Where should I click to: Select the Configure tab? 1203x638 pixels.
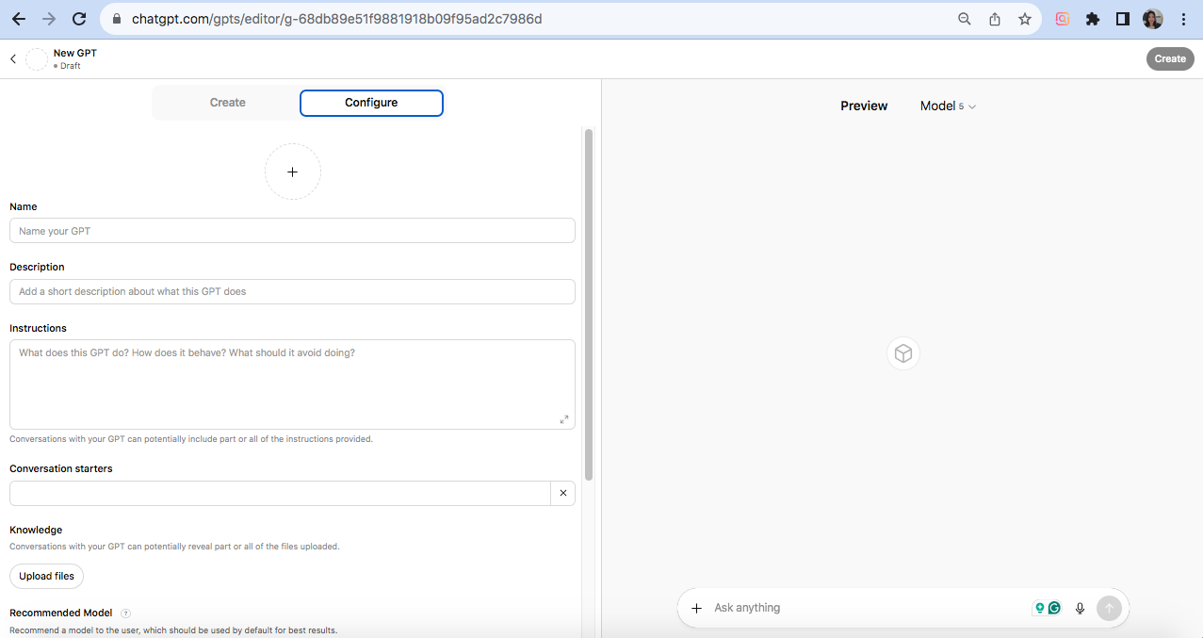(x=371, y=103)
